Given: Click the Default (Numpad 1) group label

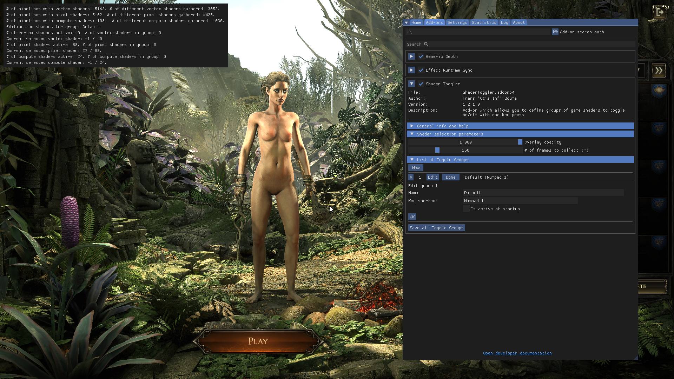Looking at the screenshot, I should click(487, 177).
